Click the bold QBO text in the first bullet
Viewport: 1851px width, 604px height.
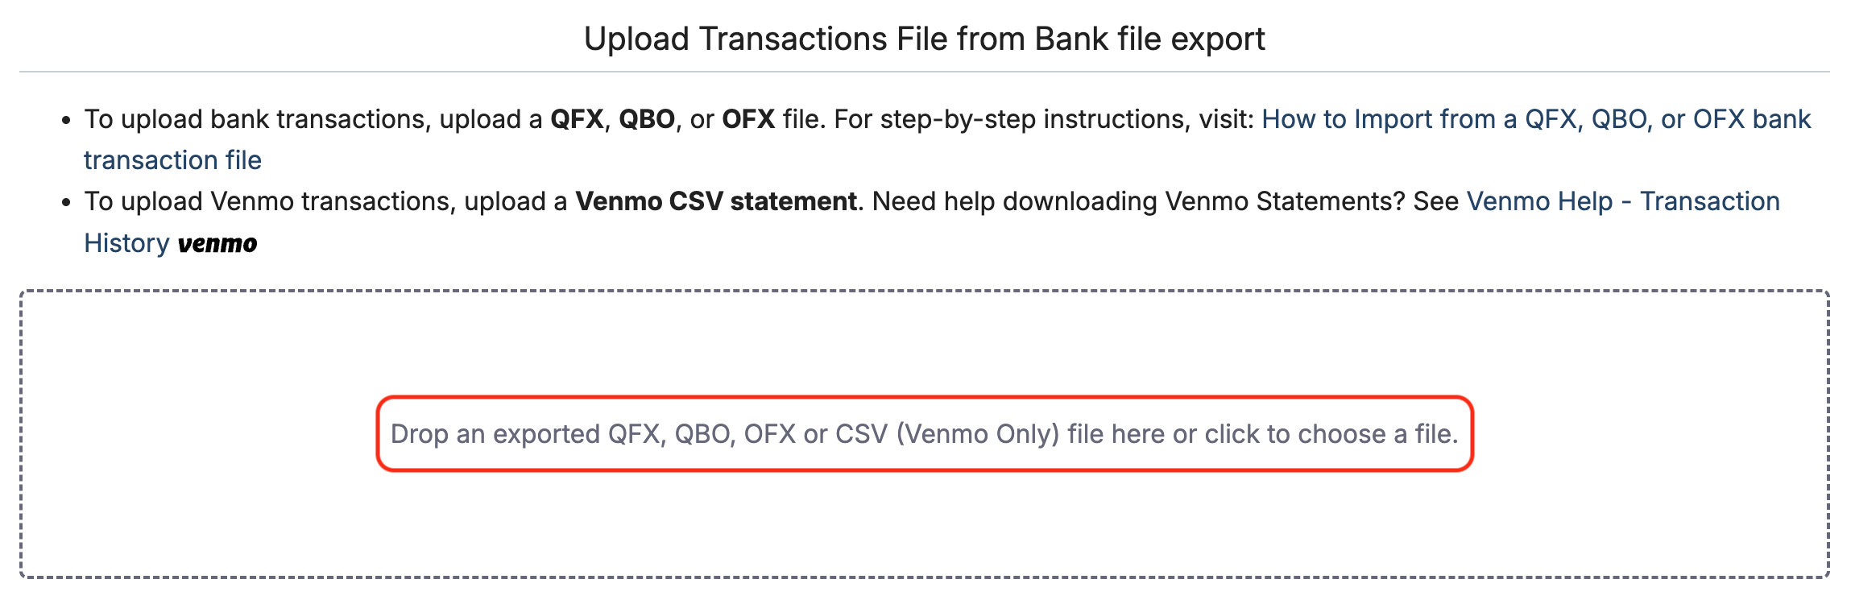tap(646, 119)
